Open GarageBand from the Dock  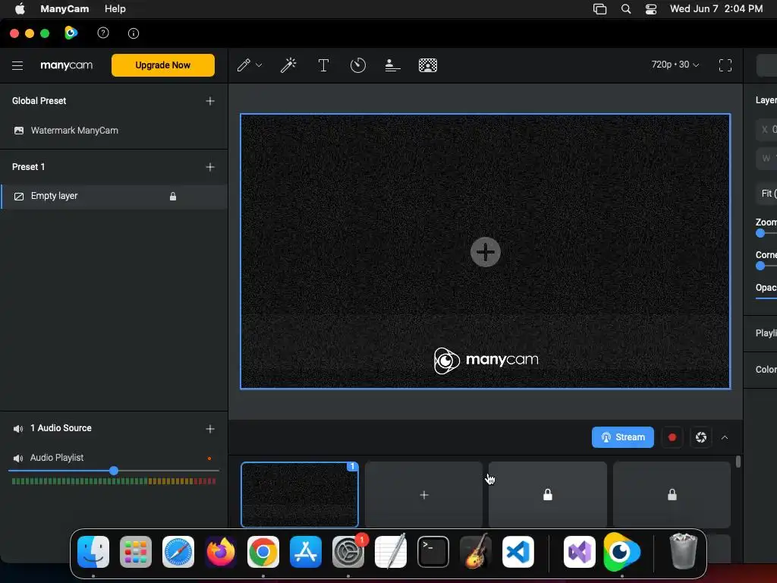tap(476, 552)
